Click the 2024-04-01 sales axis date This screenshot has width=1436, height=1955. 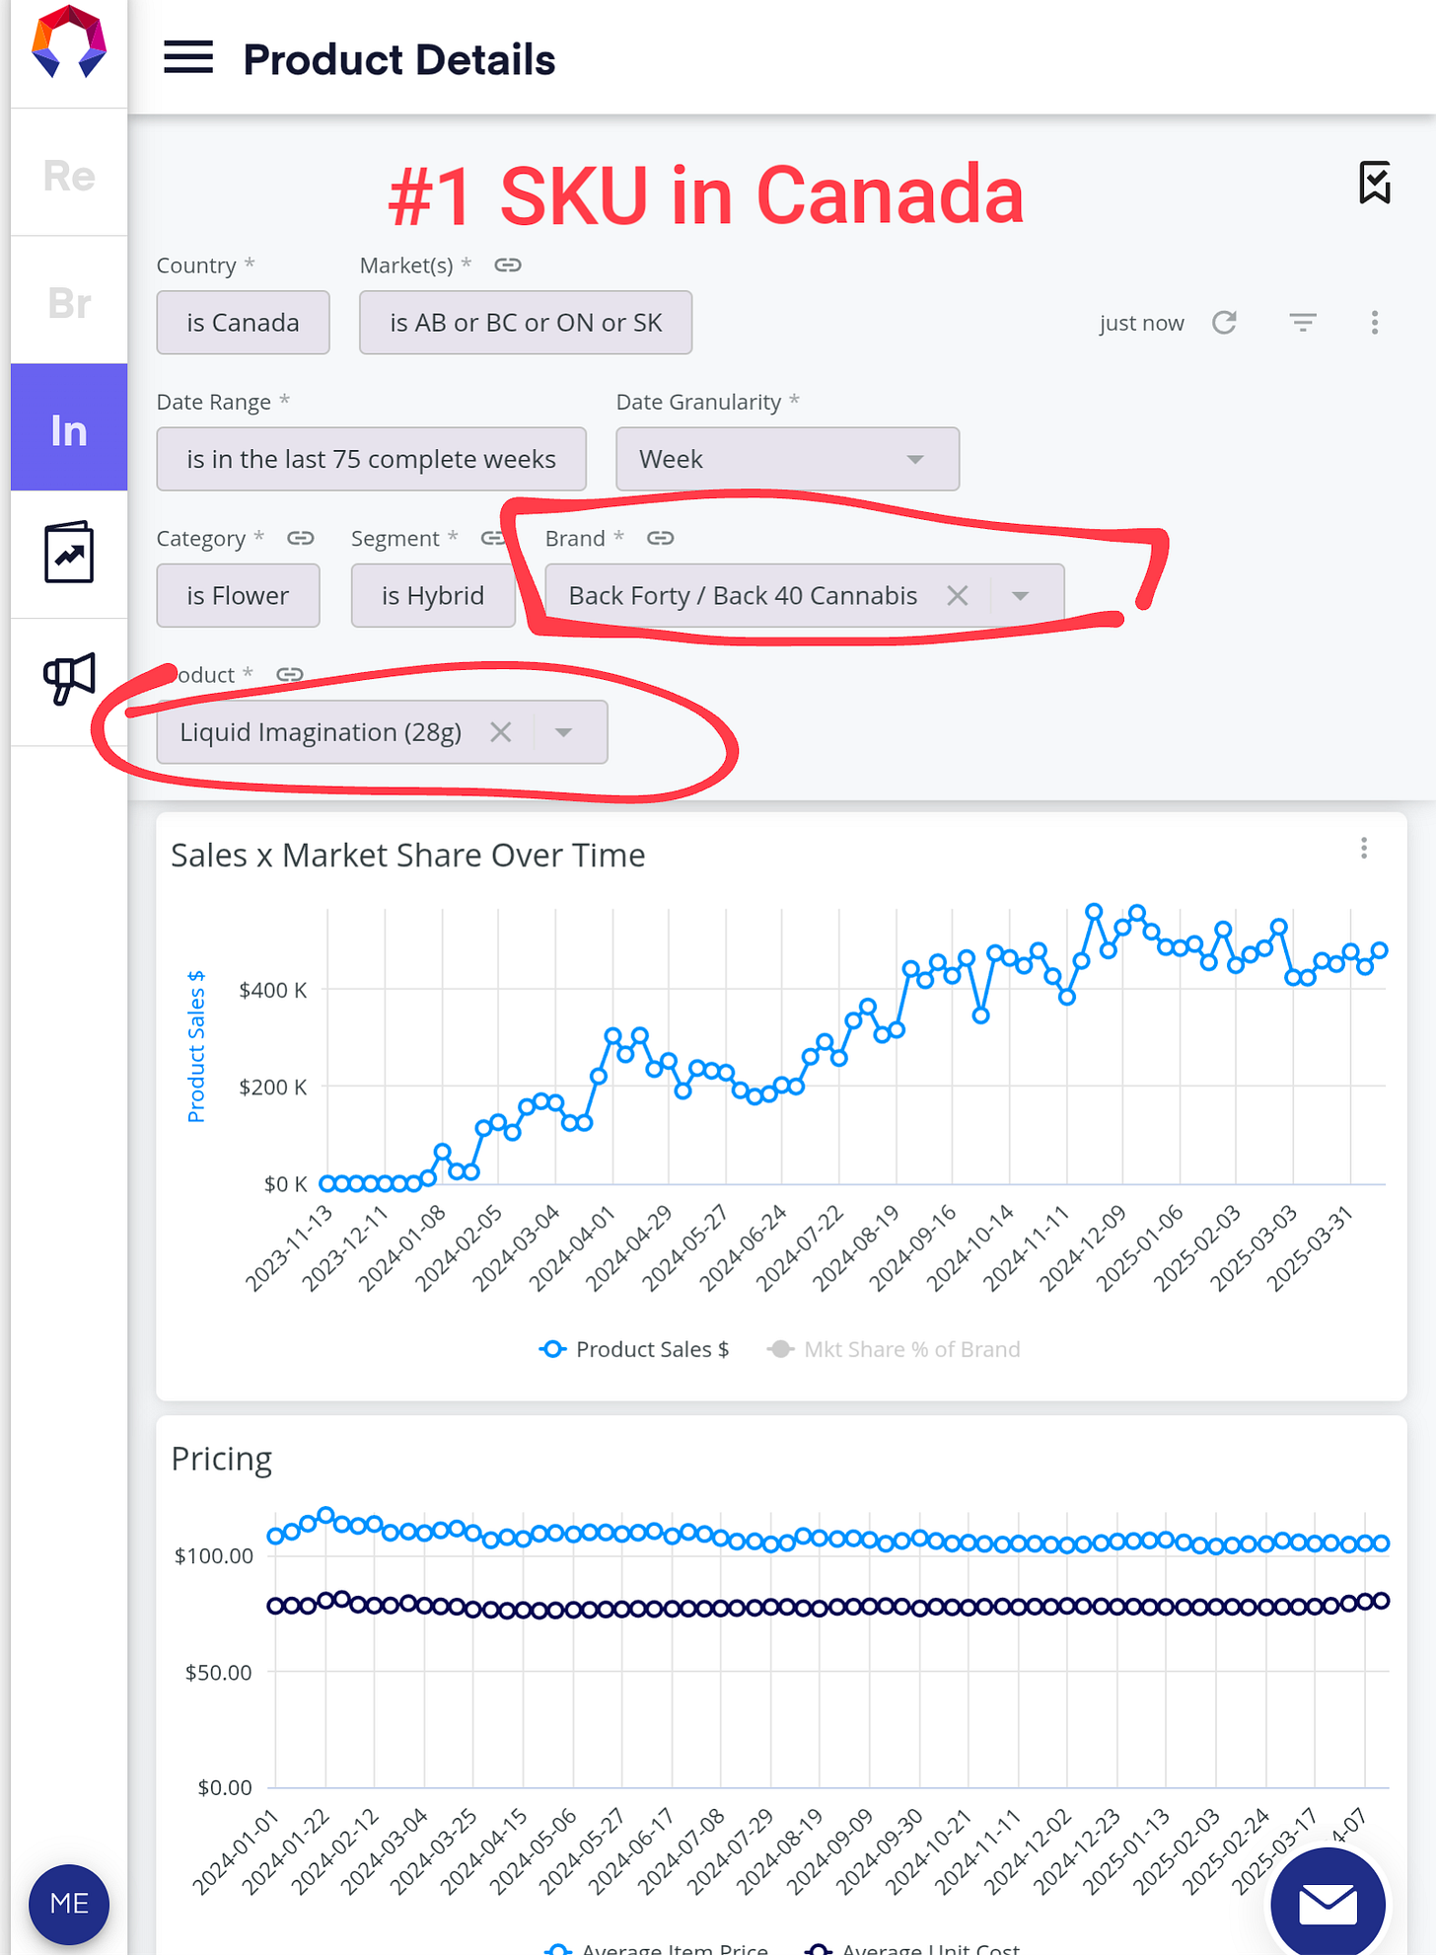tap(572, 1248)
